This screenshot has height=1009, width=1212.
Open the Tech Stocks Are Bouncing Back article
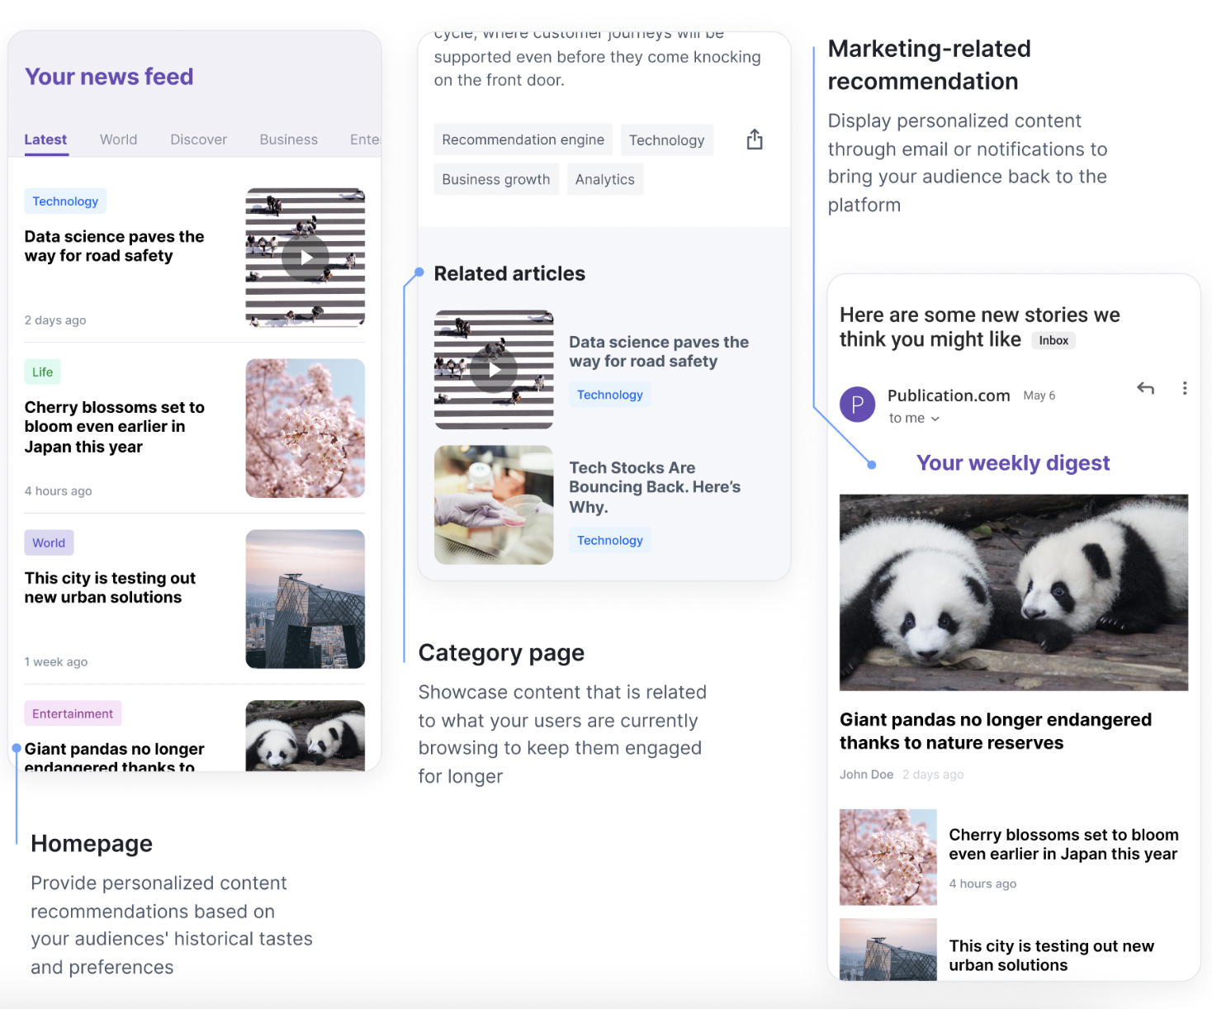[654, 487]
